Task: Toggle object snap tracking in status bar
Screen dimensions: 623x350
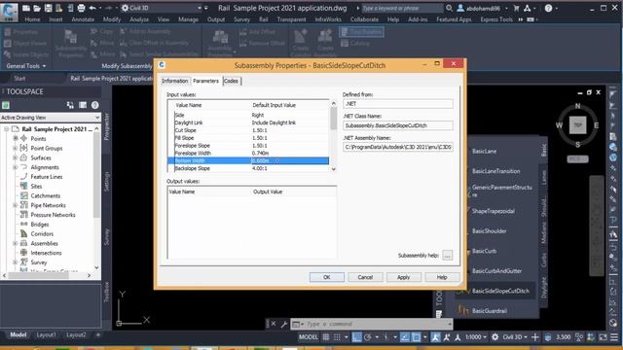Action: [x=405, y=337]
